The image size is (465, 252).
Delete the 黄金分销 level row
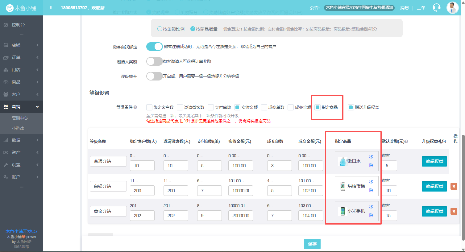tap(454, 211)
